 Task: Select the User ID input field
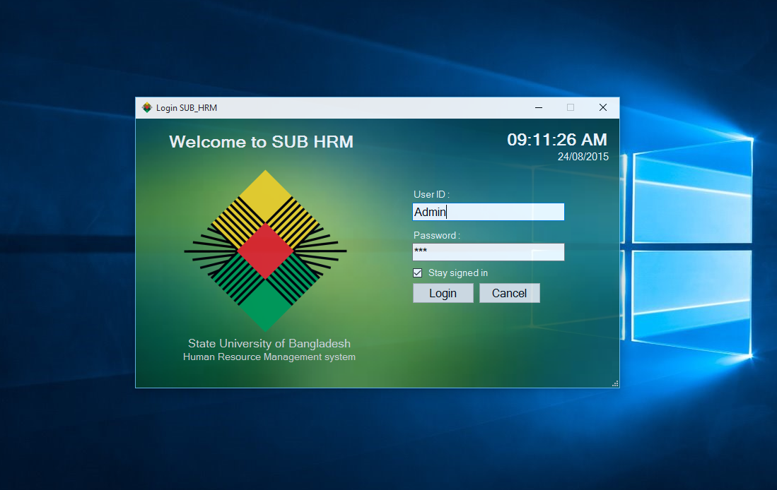coord(488,212)
